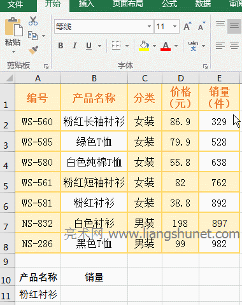Click header cell 价格（元）
This screenshot has height=305, width=242.
click(x=180, y=97)
